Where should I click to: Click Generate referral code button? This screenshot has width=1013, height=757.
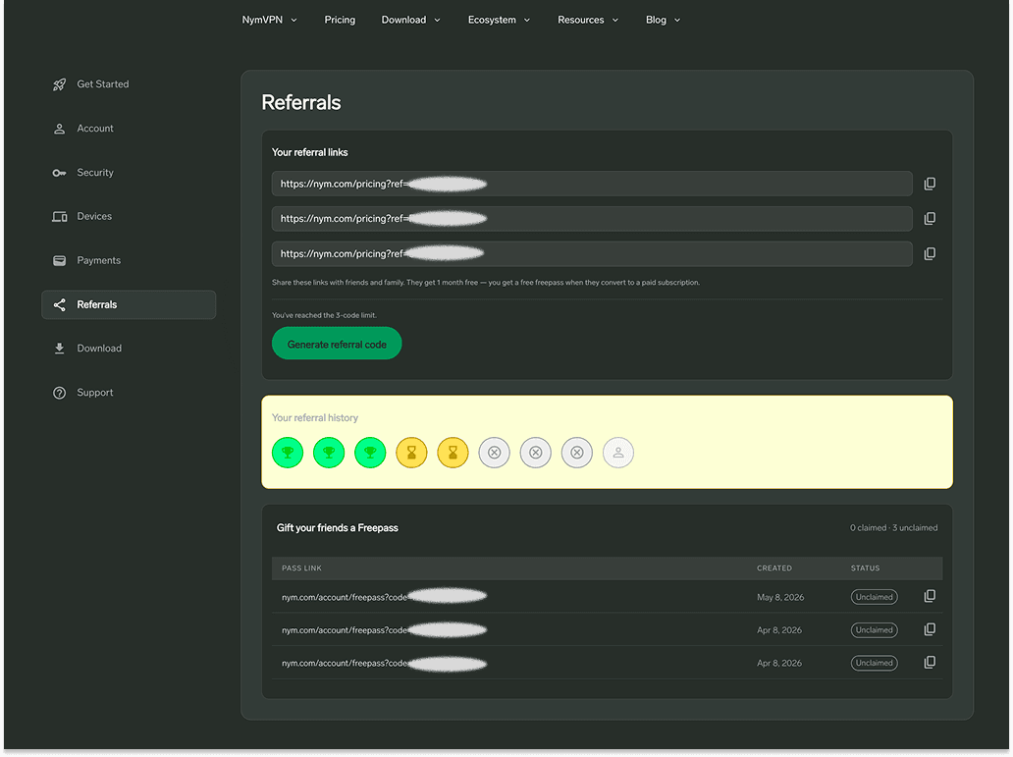point(337,344)
